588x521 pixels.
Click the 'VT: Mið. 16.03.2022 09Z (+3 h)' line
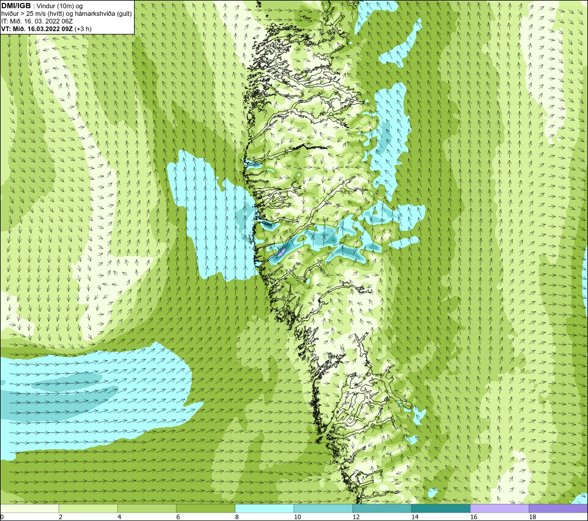46,29
